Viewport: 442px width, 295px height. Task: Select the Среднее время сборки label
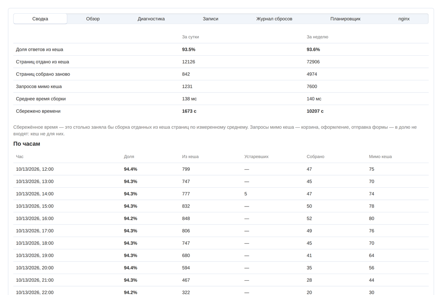(41, 99)
